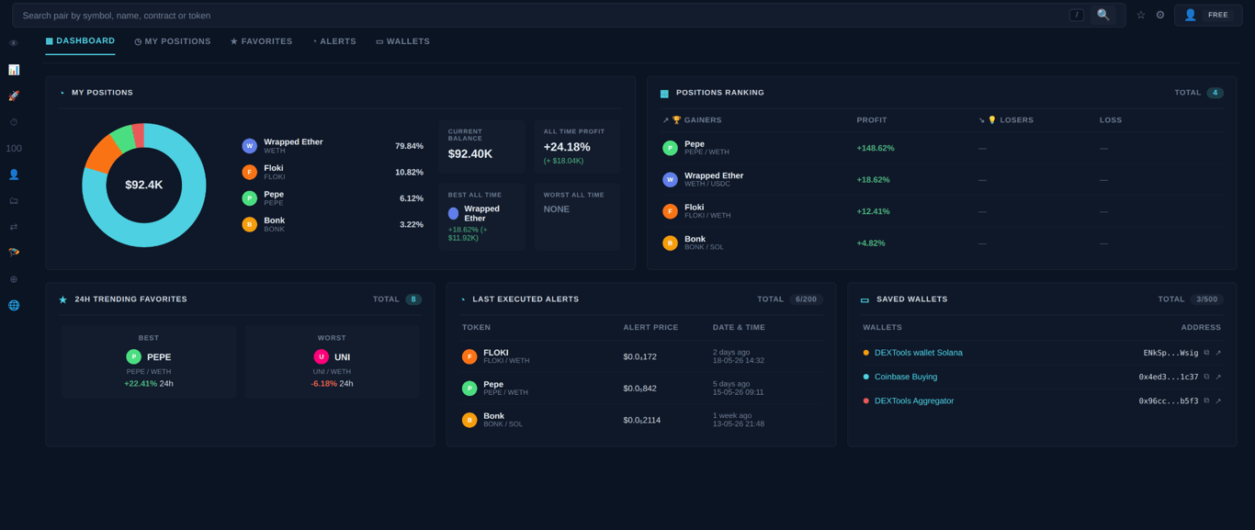Screen dimensions: 1255x530
Task: Click the UNI token icon in Worst card
Action: pyautogui.click(x=321, y=356)
